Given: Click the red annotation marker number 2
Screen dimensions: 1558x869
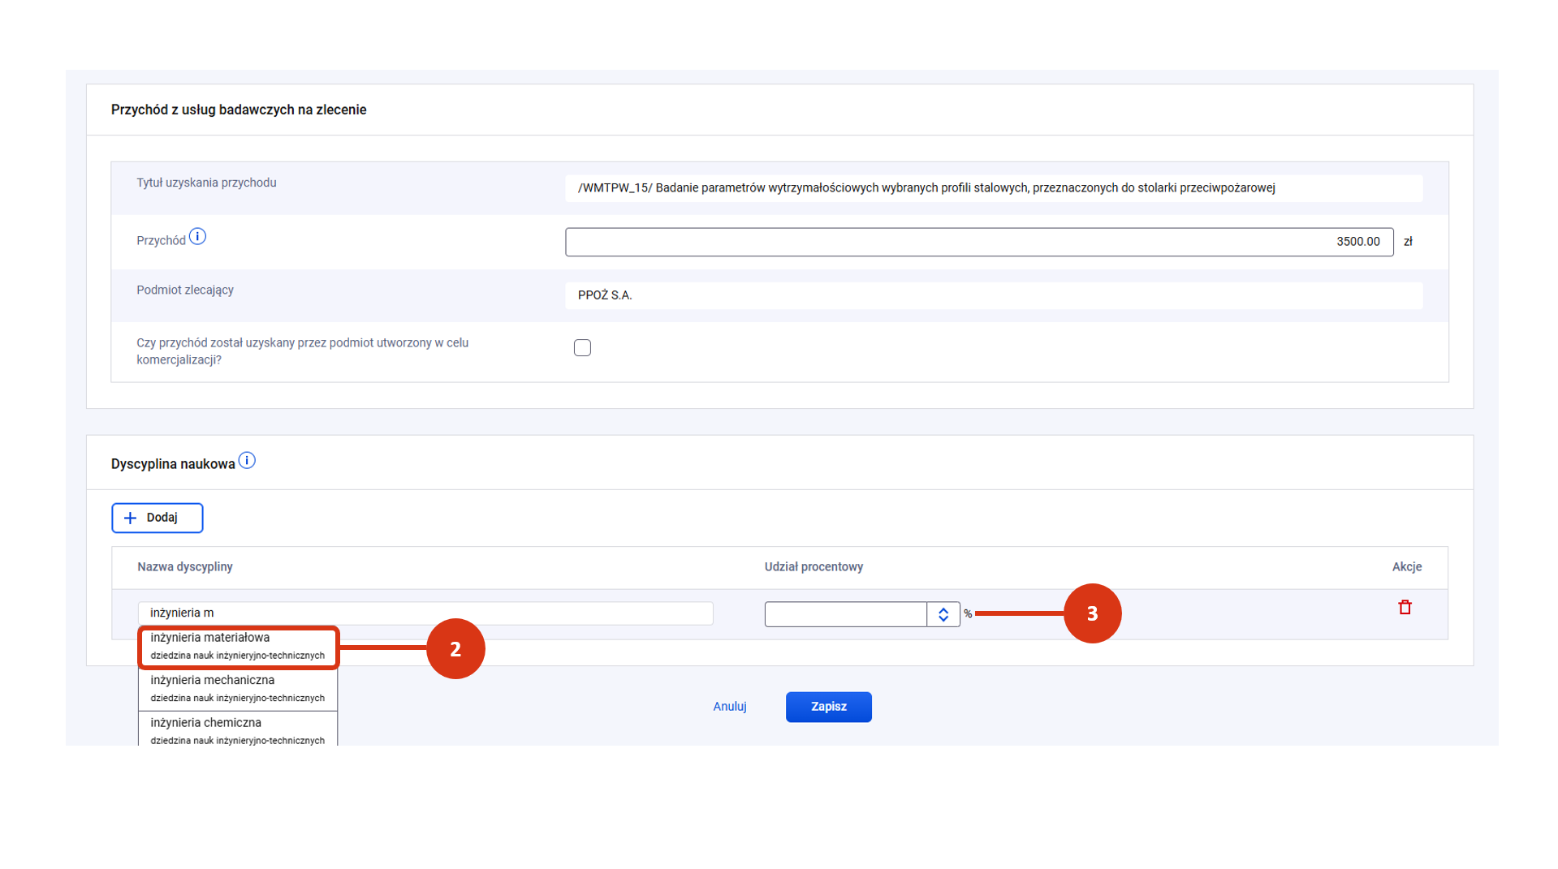Looking at the screenshot, I should point(455,649).
